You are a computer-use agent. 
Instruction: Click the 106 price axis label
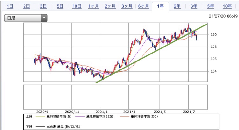click(x=214, y=59)
